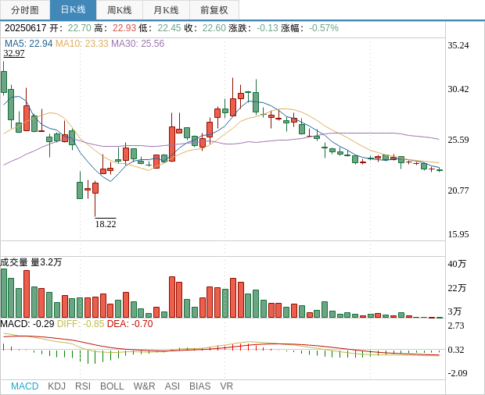Click the 40万 volume axis label

457,264
